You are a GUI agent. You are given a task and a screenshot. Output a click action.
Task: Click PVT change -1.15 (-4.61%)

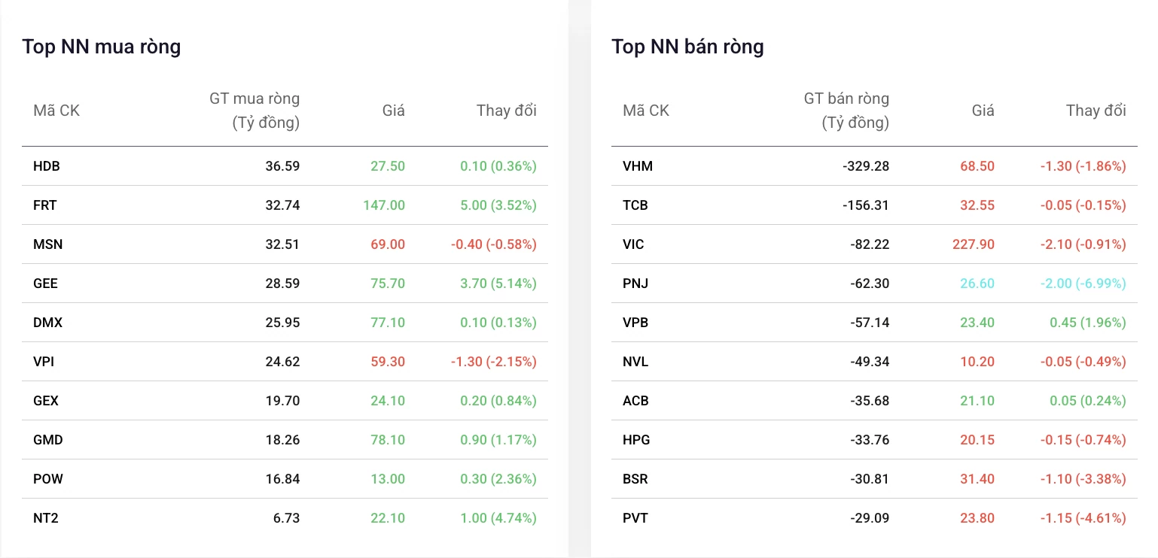pos(1083,518)
